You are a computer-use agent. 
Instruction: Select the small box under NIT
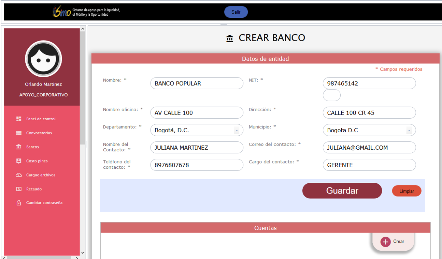click(331, 95)
